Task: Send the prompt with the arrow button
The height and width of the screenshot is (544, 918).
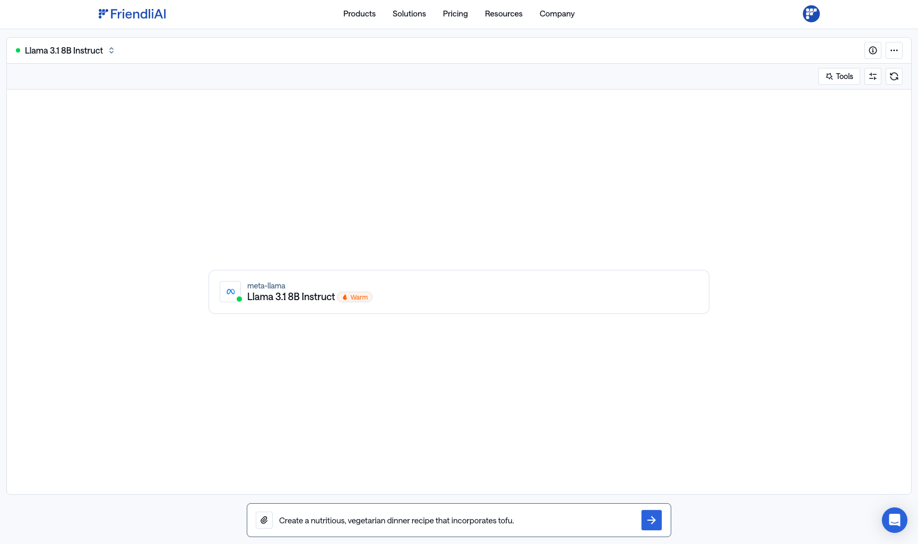Action: tap(652, 520)
